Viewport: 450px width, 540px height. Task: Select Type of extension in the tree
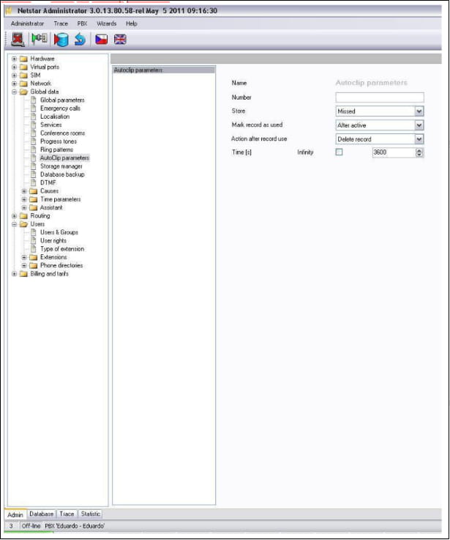coord(62,248)
